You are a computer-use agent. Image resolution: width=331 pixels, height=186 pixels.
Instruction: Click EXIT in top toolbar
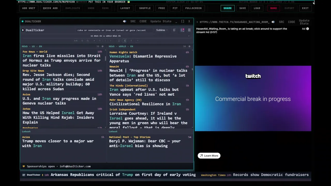click(305, 8)
